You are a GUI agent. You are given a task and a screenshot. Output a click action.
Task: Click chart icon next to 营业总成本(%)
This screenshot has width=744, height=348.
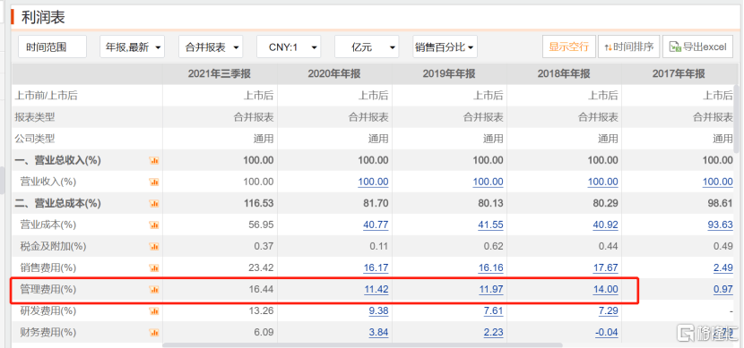(154, 204)
